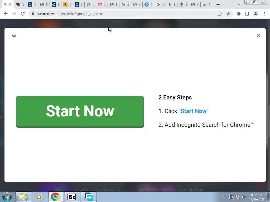270x202 pixels.
Task: Open Windows Explorer from the taskbar
Action: (23, 197)
